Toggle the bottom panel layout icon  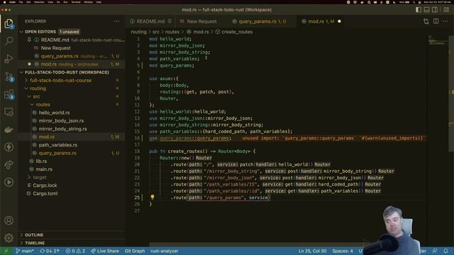pyautogui.click(x=426, y=9)
